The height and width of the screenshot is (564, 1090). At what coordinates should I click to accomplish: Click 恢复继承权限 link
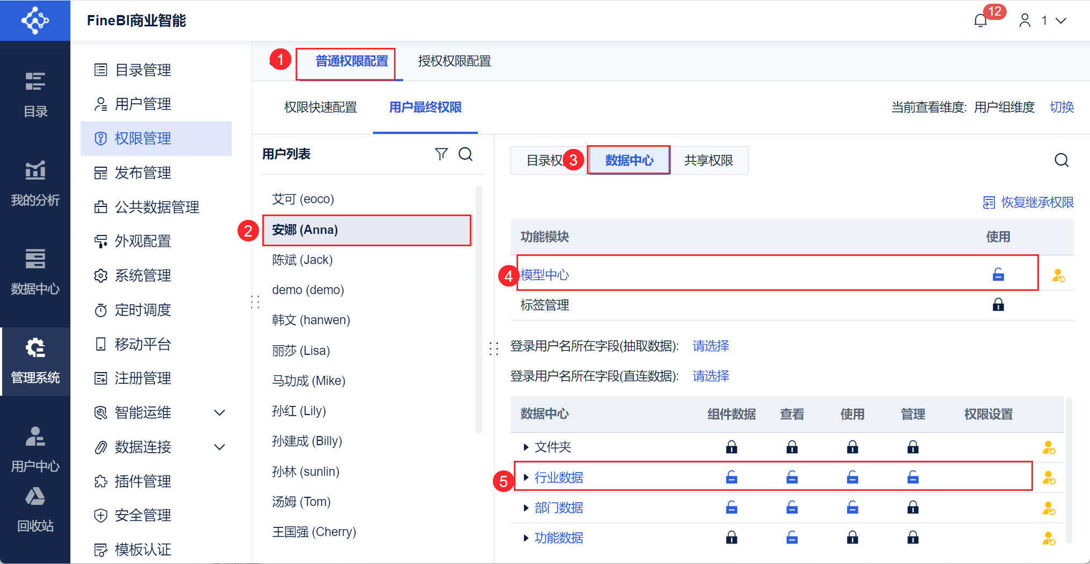point(1028,203)
